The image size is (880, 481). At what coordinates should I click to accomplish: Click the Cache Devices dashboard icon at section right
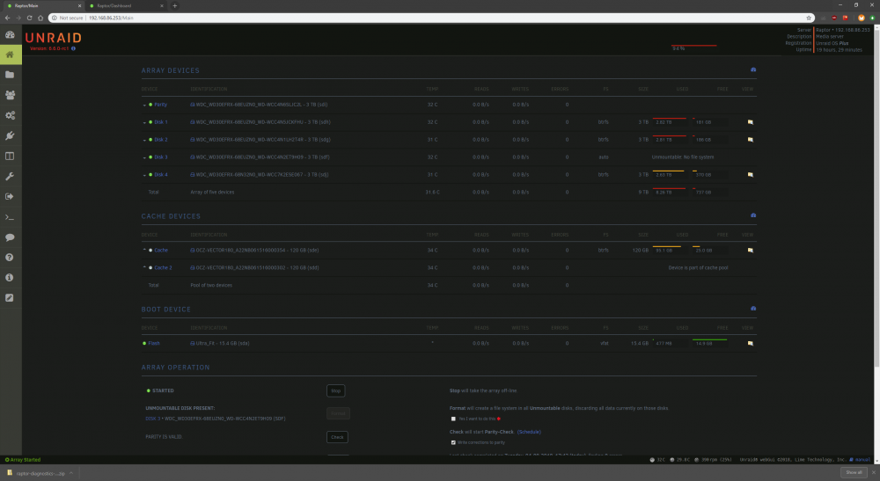[753, 215]
